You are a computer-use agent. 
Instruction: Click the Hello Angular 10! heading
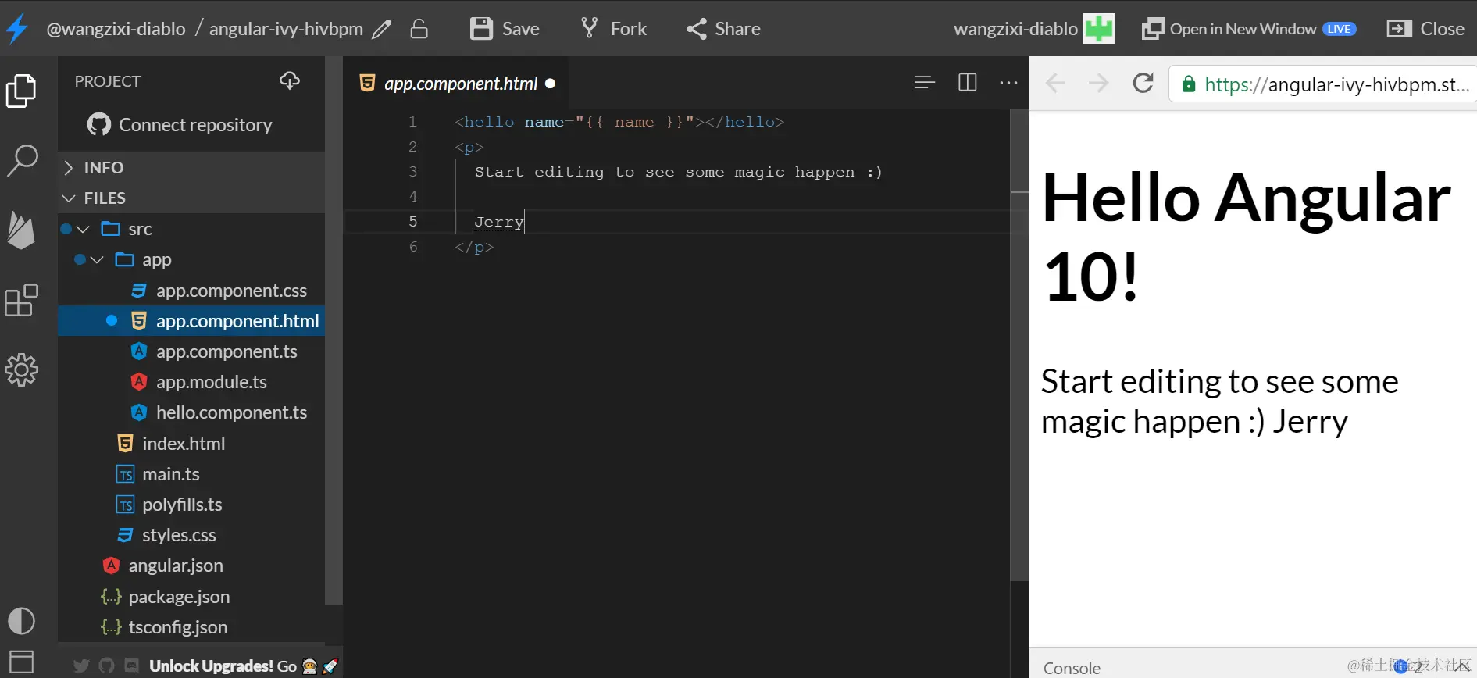pyautogui.click(x=1247, y=237)
